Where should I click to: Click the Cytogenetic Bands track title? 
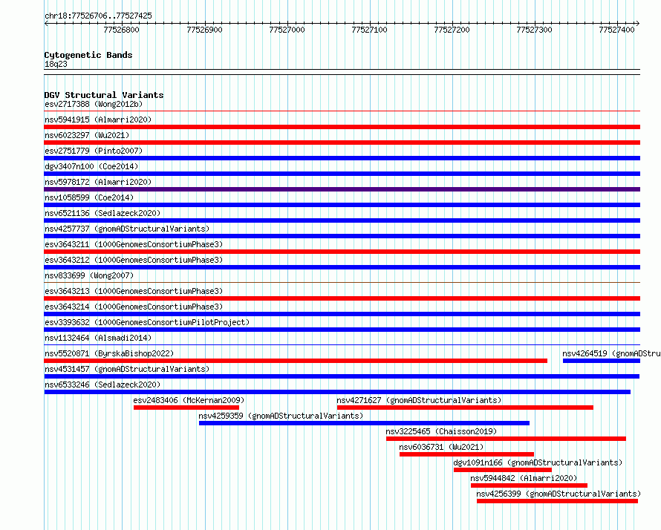pyautogui.click(x=88, y=55)
